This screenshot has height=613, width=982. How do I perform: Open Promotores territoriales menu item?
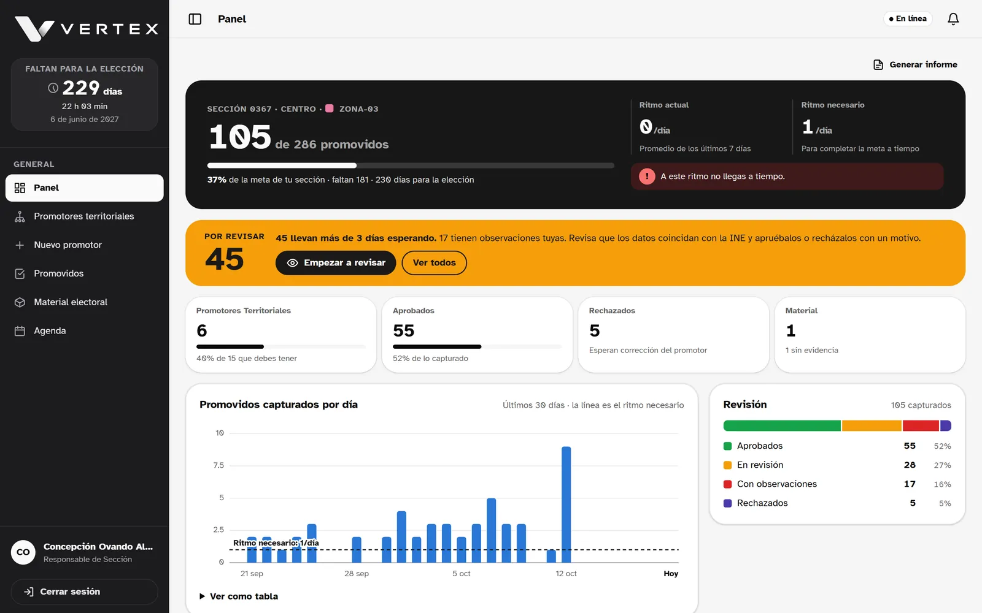(85, 216)
